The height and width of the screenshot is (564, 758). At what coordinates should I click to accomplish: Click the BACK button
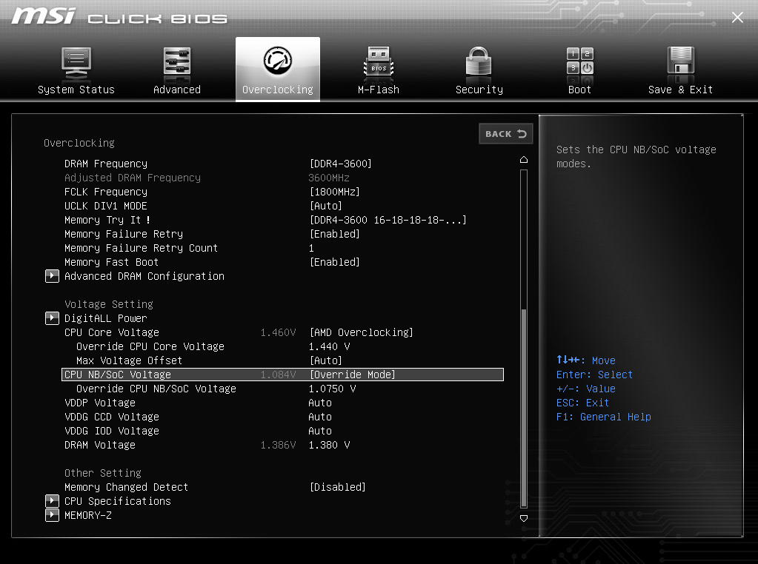click(505, 134)
